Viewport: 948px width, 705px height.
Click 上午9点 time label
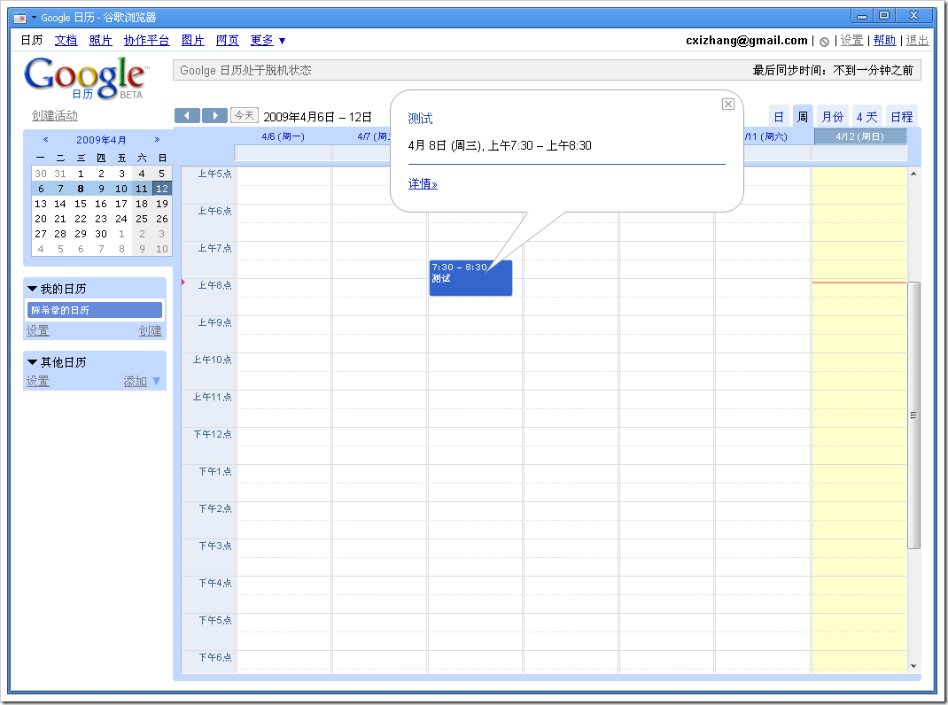click(x=214, y=323)
